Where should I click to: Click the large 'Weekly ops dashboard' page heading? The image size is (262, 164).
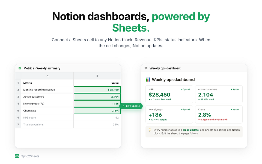pyautogui.click(x=173, y=80)
